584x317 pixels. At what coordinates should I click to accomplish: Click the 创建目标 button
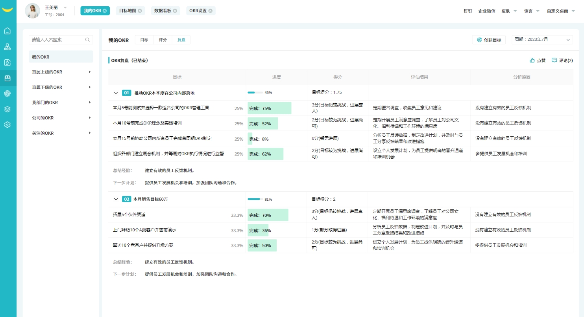point(489,40)
